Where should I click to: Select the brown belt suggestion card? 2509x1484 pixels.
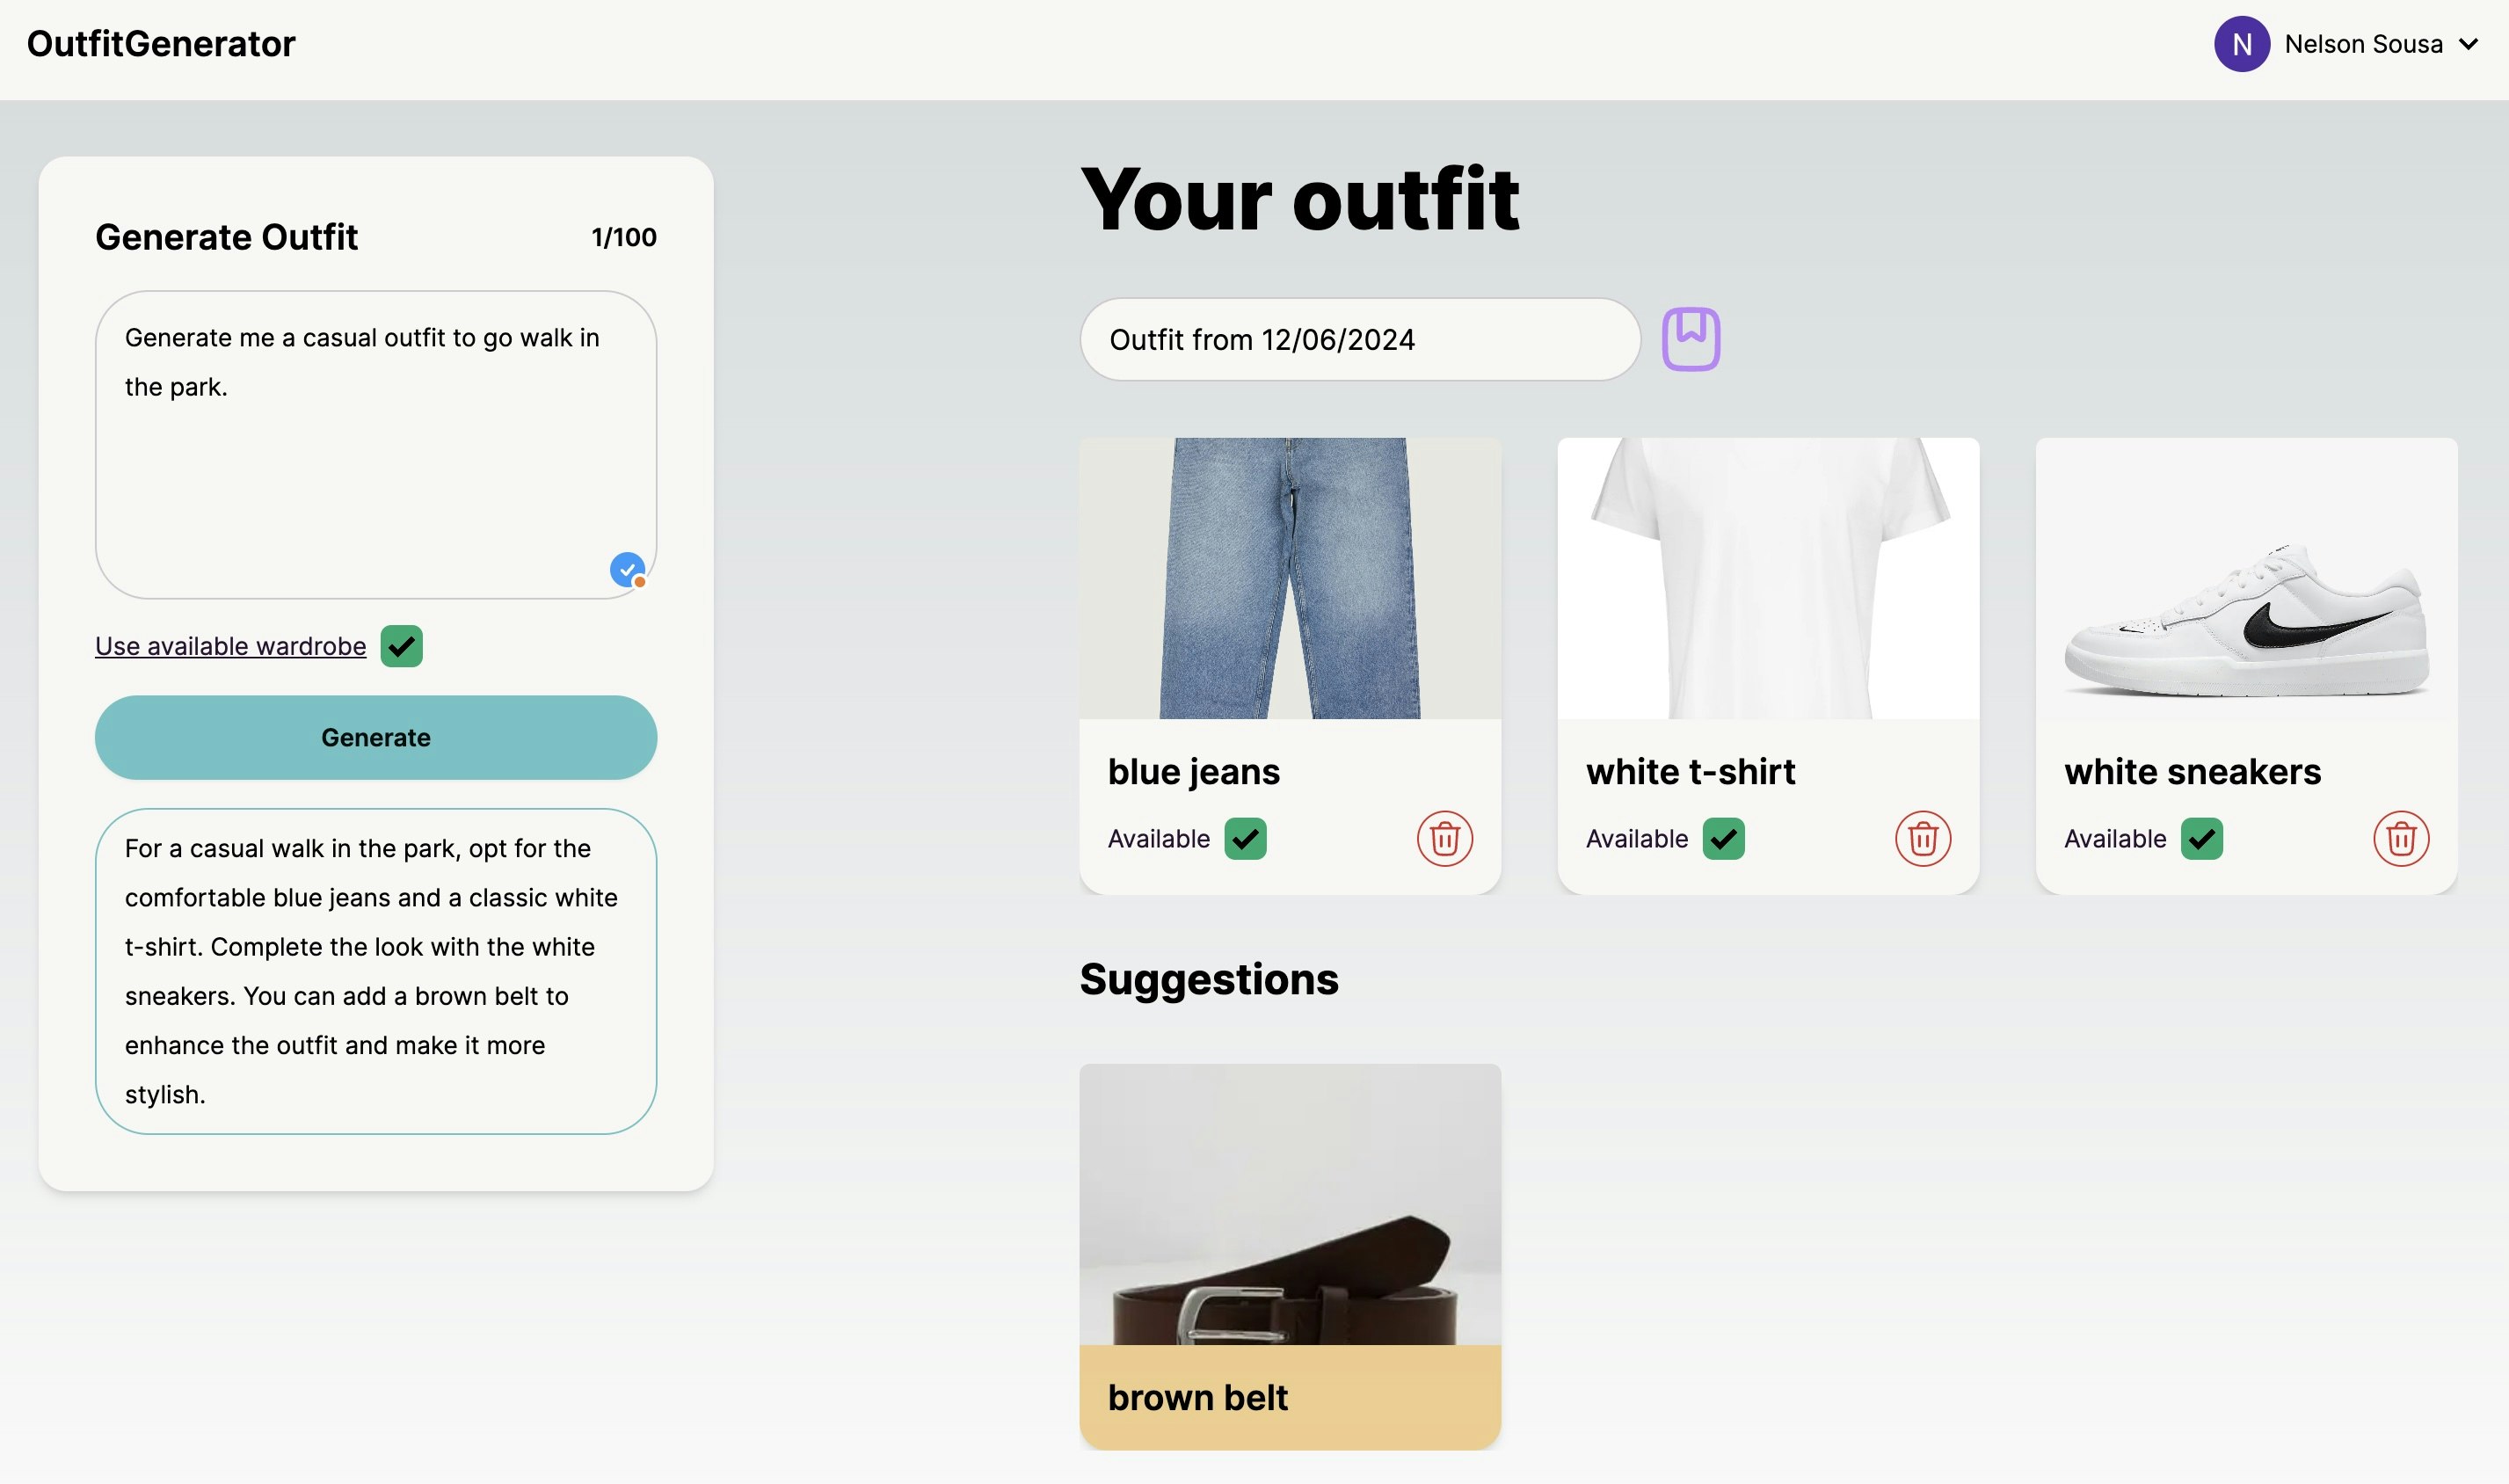(1290, 1256)
